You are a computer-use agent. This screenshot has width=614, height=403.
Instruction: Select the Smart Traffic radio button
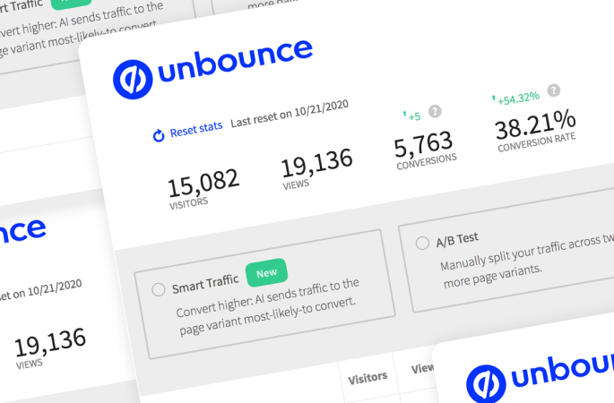[158, 290]
